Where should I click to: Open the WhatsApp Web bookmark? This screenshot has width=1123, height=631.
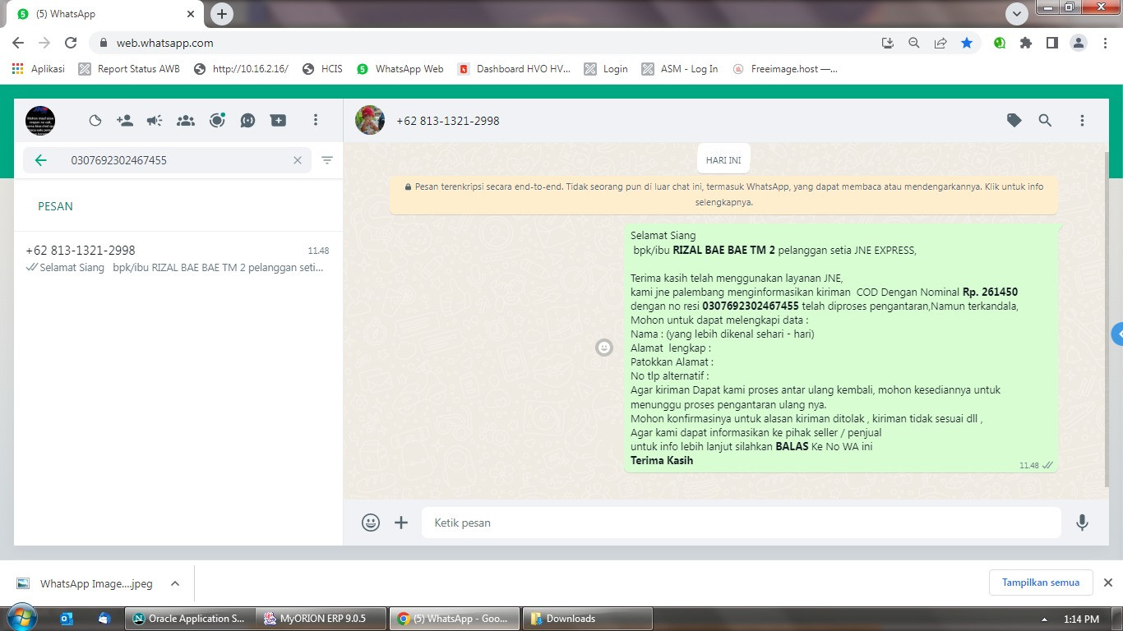click(400, 69)
